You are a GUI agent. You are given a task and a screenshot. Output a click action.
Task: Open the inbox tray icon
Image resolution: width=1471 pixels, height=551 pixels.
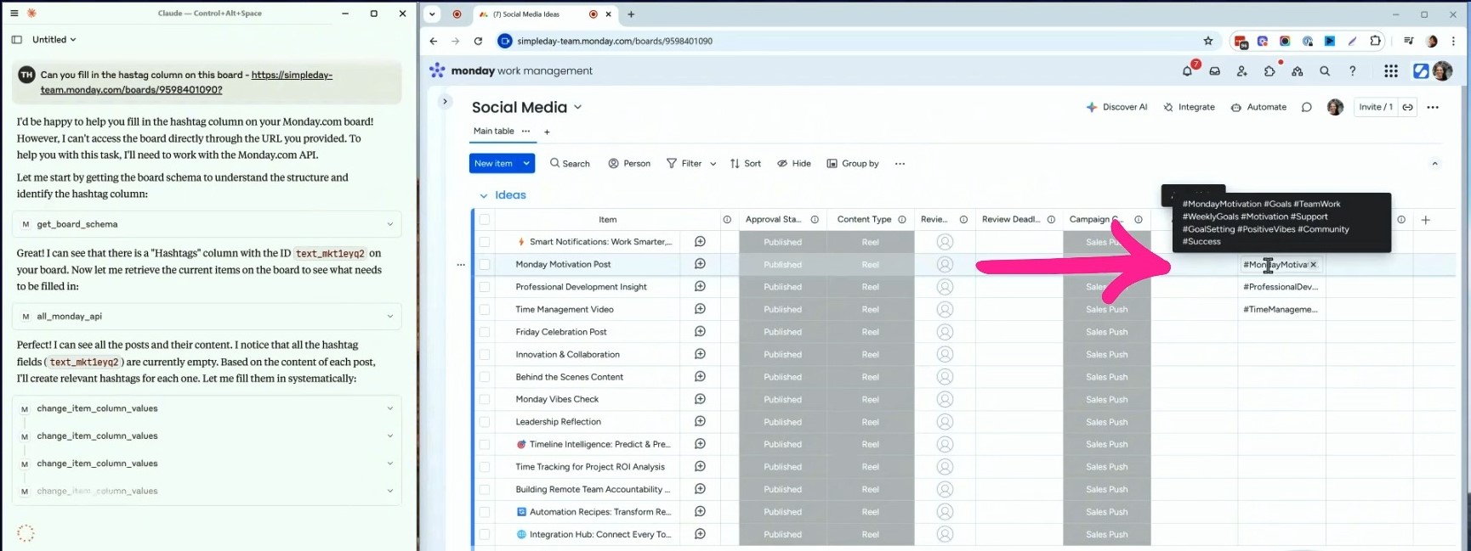pos(1215,71)
